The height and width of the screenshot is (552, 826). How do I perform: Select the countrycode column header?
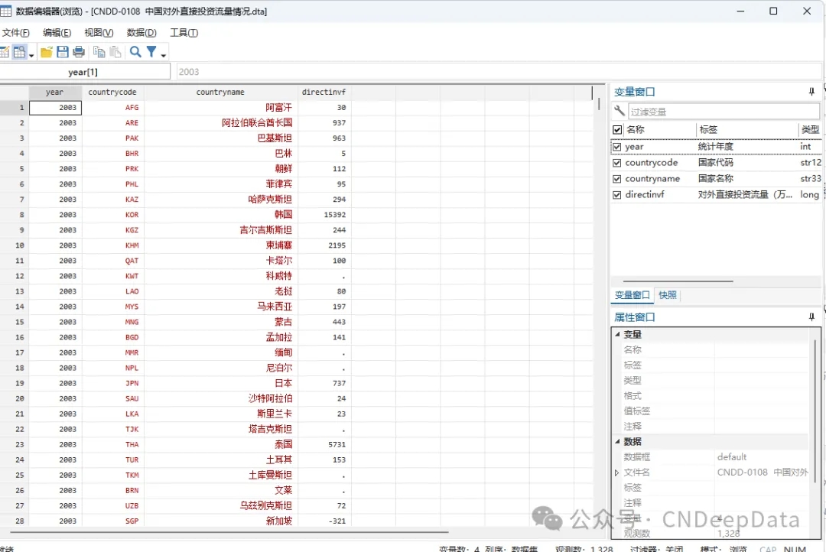tap(112, 93)
